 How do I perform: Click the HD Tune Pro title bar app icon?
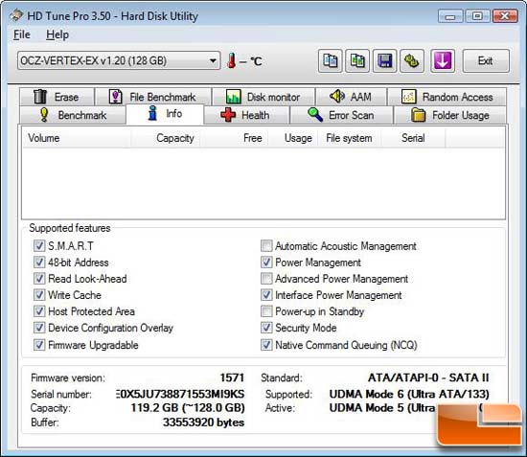[x=16, y=15]
